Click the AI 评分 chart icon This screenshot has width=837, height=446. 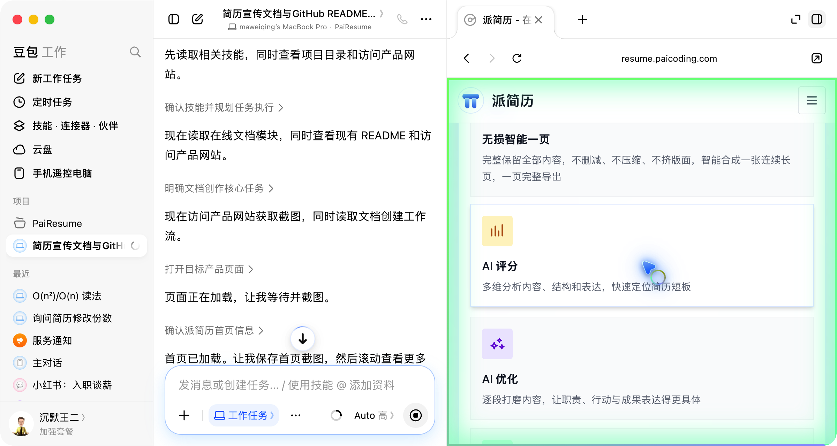tap(497, 231)
